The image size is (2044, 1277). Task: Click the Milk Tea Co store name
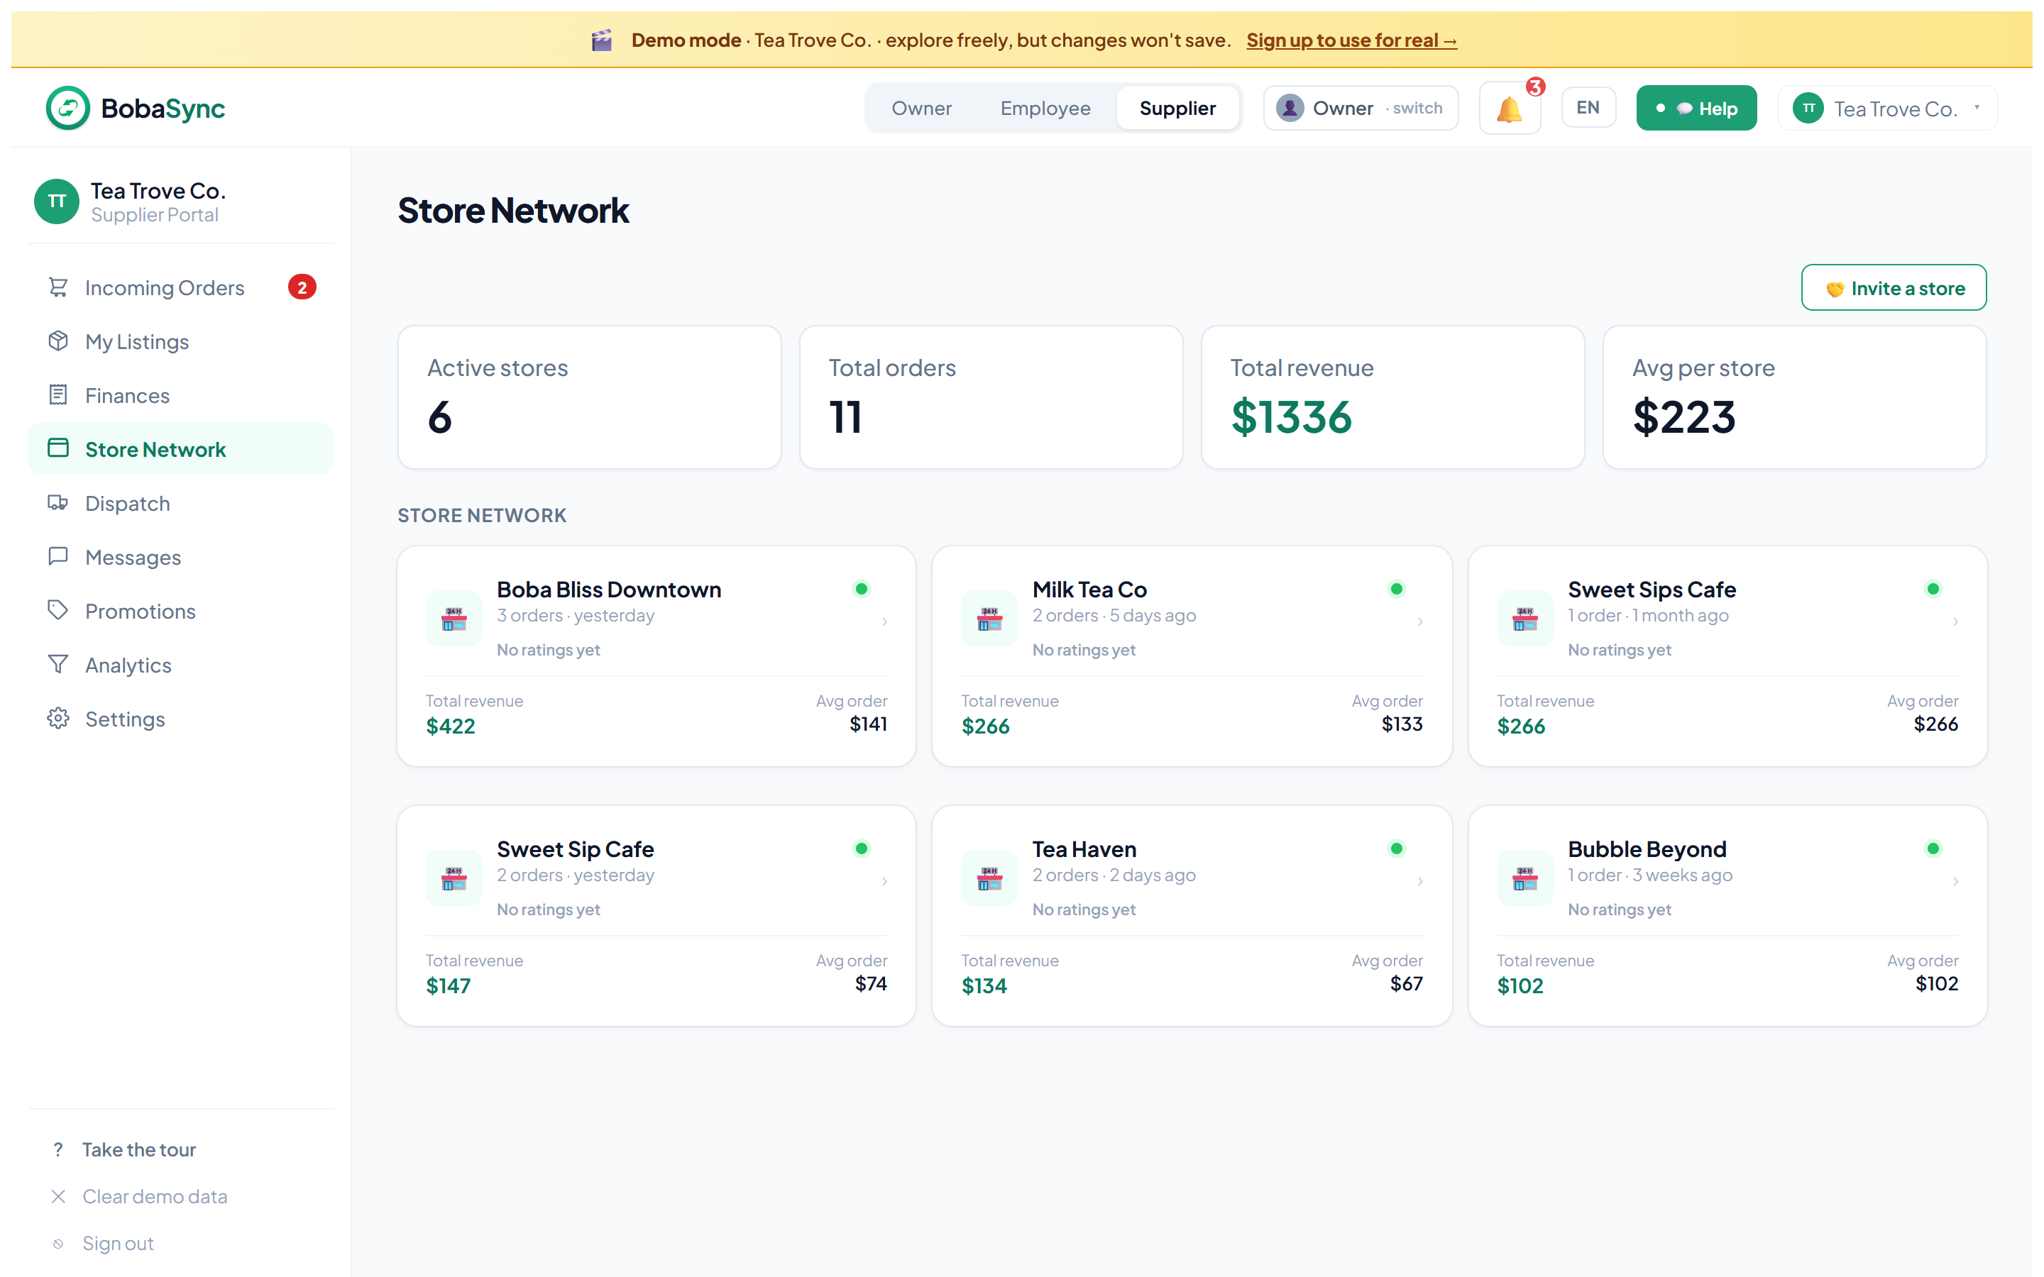(x=1089, y=589)
